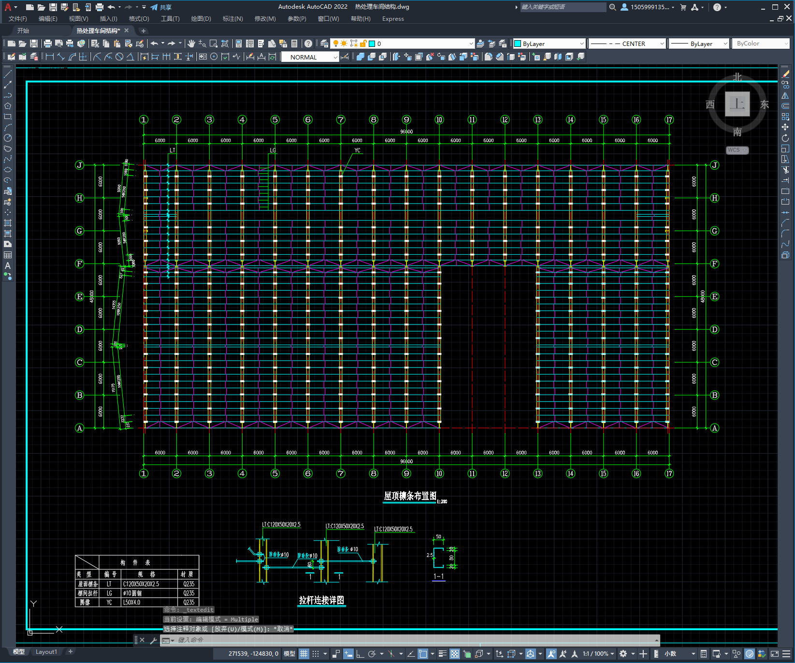Open the ByLayer color control dropdown
Screen dimensions: 795x663
(x=549, y=44)
